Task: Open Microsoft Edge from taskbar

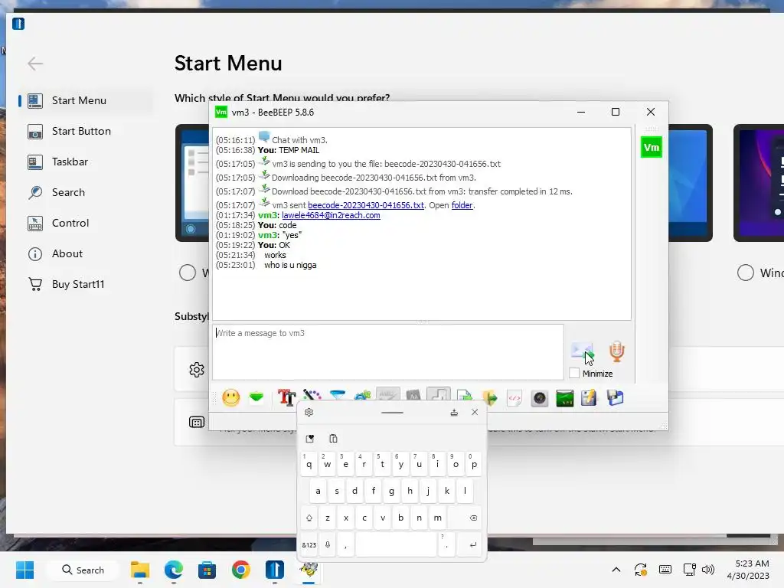Action: pyautogui.click(x=174, y=570)
